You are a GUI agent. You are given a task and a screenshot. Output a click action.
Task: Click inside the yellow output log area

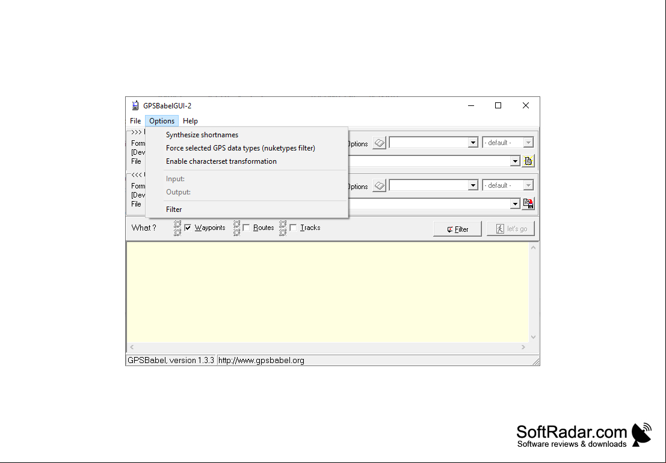pyautogui.click(x=327, y=292)
